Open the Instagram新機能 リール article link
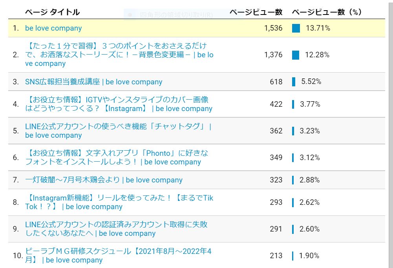Screen dimensions: 393x268 (119, 202)
